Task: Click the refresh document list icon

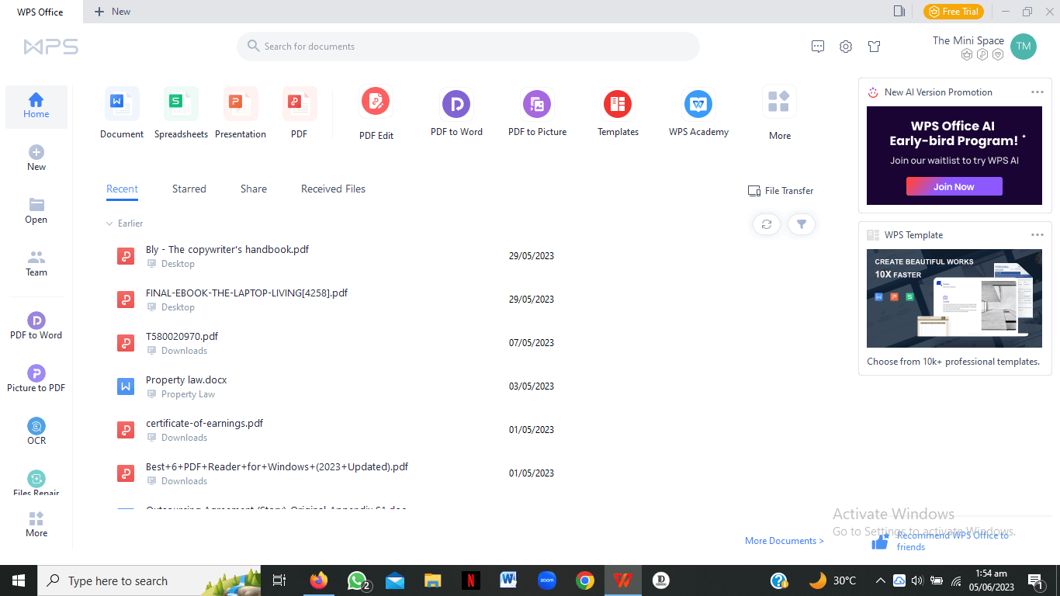Action: tap(767, 224)
